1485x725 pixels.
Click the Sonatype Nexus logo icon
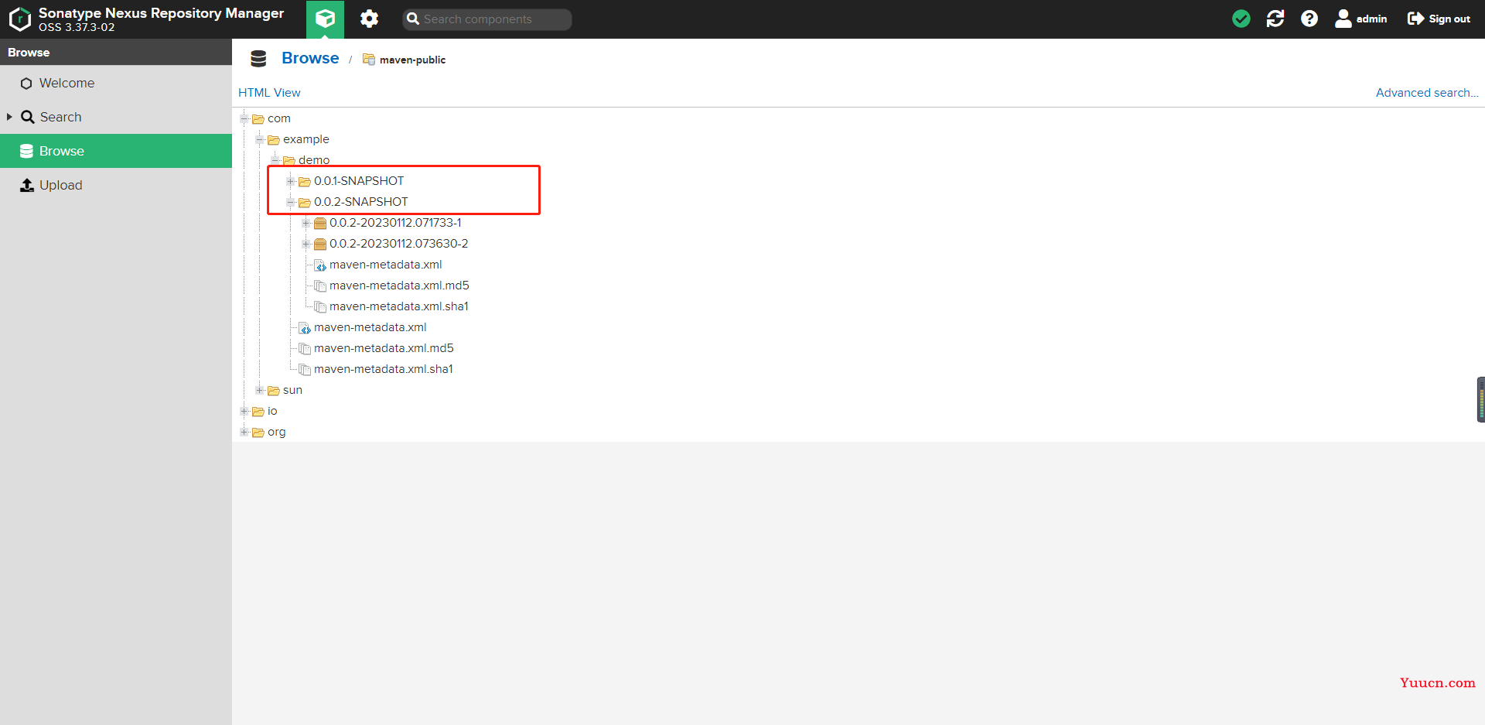coord(20,19)
